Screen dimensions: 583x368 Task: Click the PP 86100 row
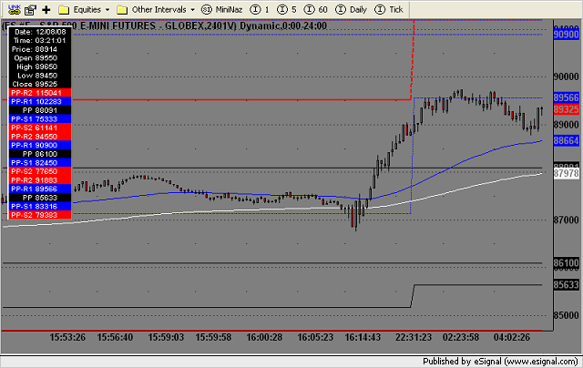40,154
